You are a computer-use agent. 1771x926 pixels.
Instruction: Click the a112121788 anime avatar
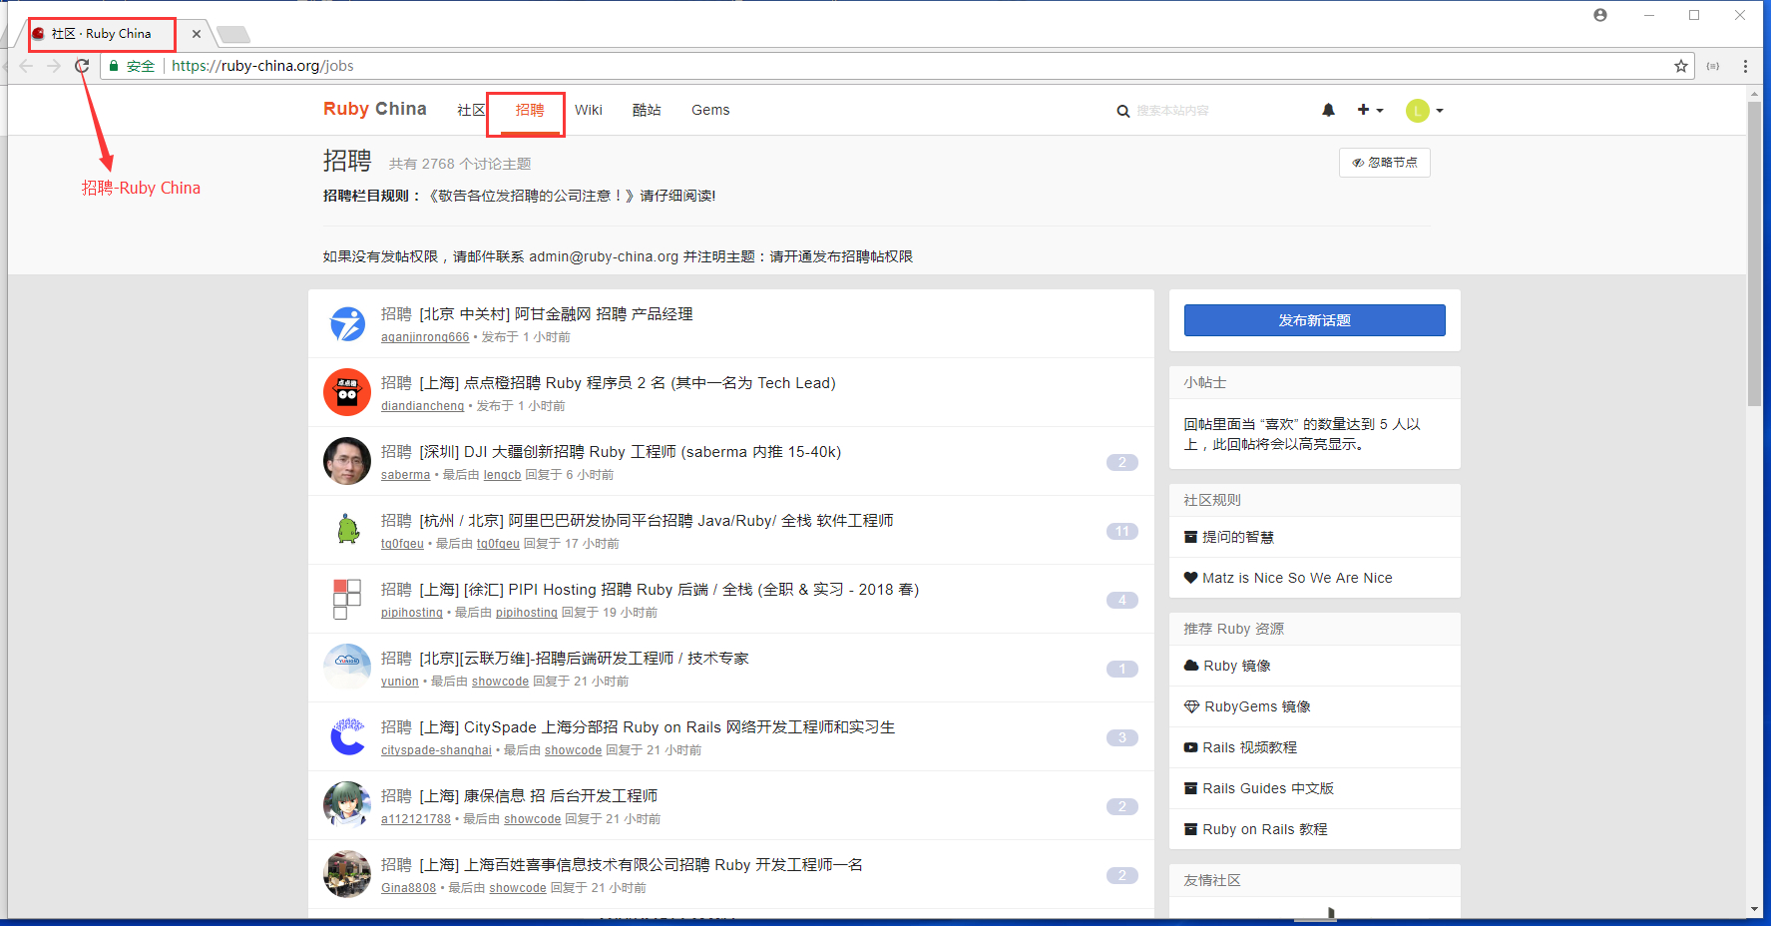click(347, 805)
